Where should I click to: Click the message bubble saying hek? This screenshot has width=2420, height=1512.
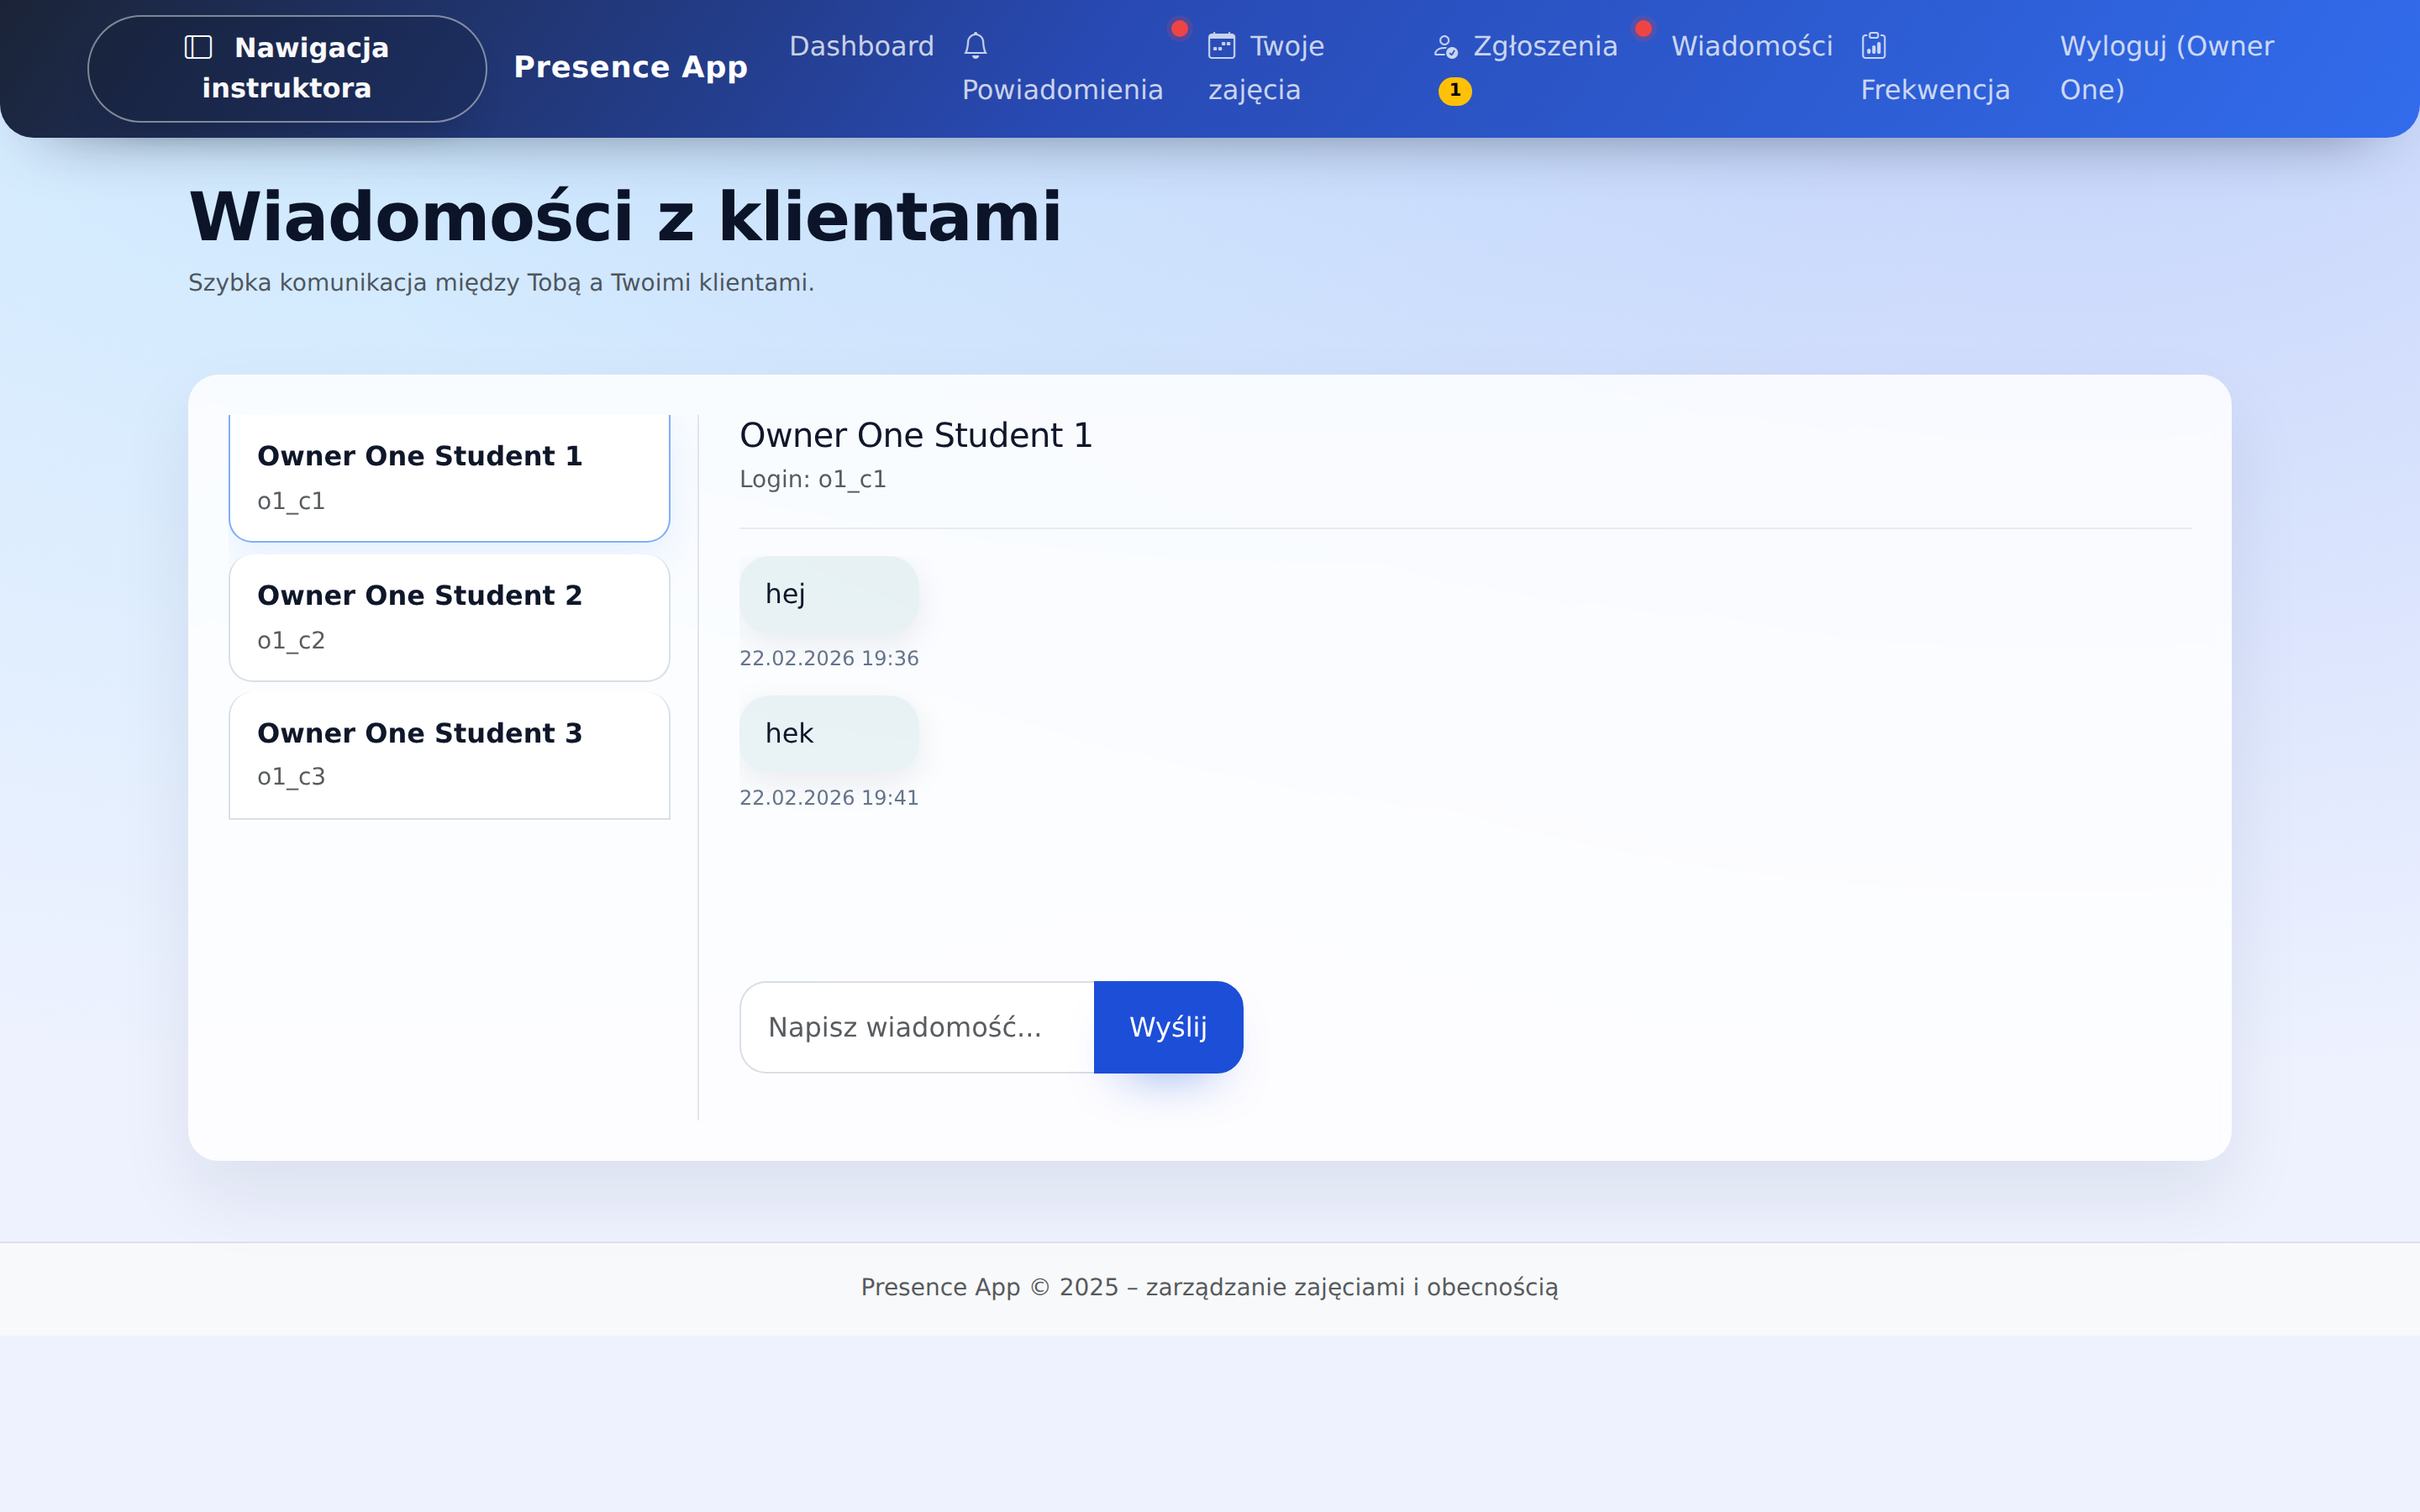point(829,734)
